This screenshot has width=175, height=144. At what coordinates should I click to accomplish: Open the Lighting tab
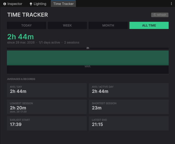[38, 4]
